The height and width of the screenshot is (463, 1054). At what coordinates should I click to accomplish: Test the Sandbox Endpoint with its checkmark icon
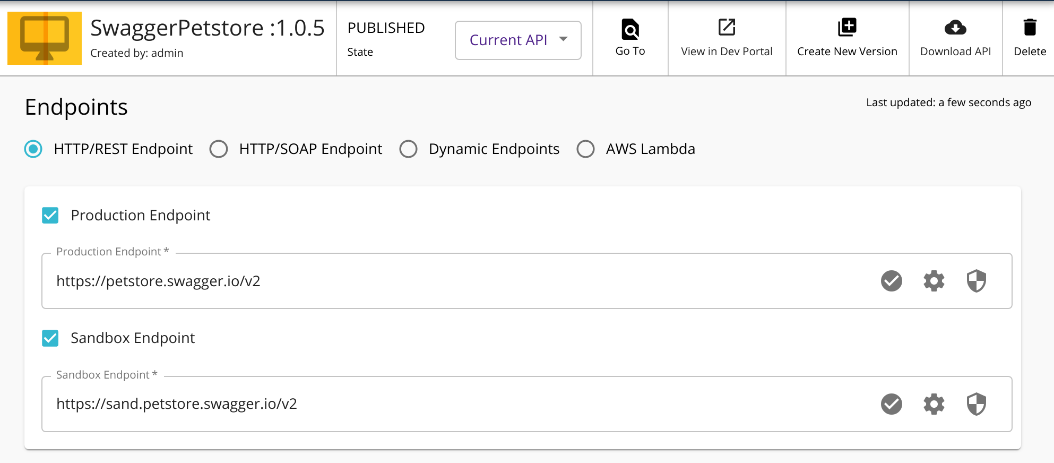[892, 404]
